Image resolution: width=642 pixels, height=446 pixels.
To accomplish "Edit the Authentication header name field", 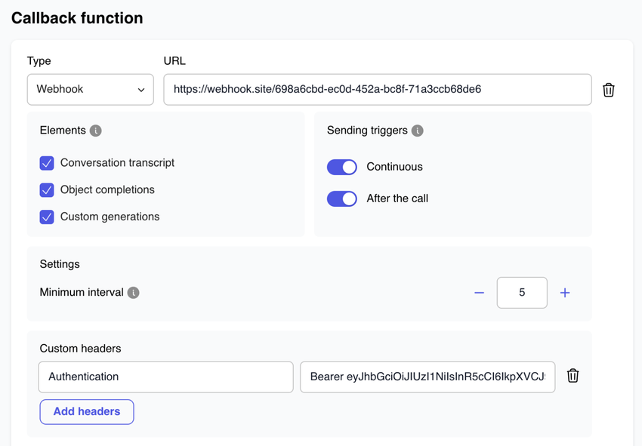I will [x=165, y=377].
